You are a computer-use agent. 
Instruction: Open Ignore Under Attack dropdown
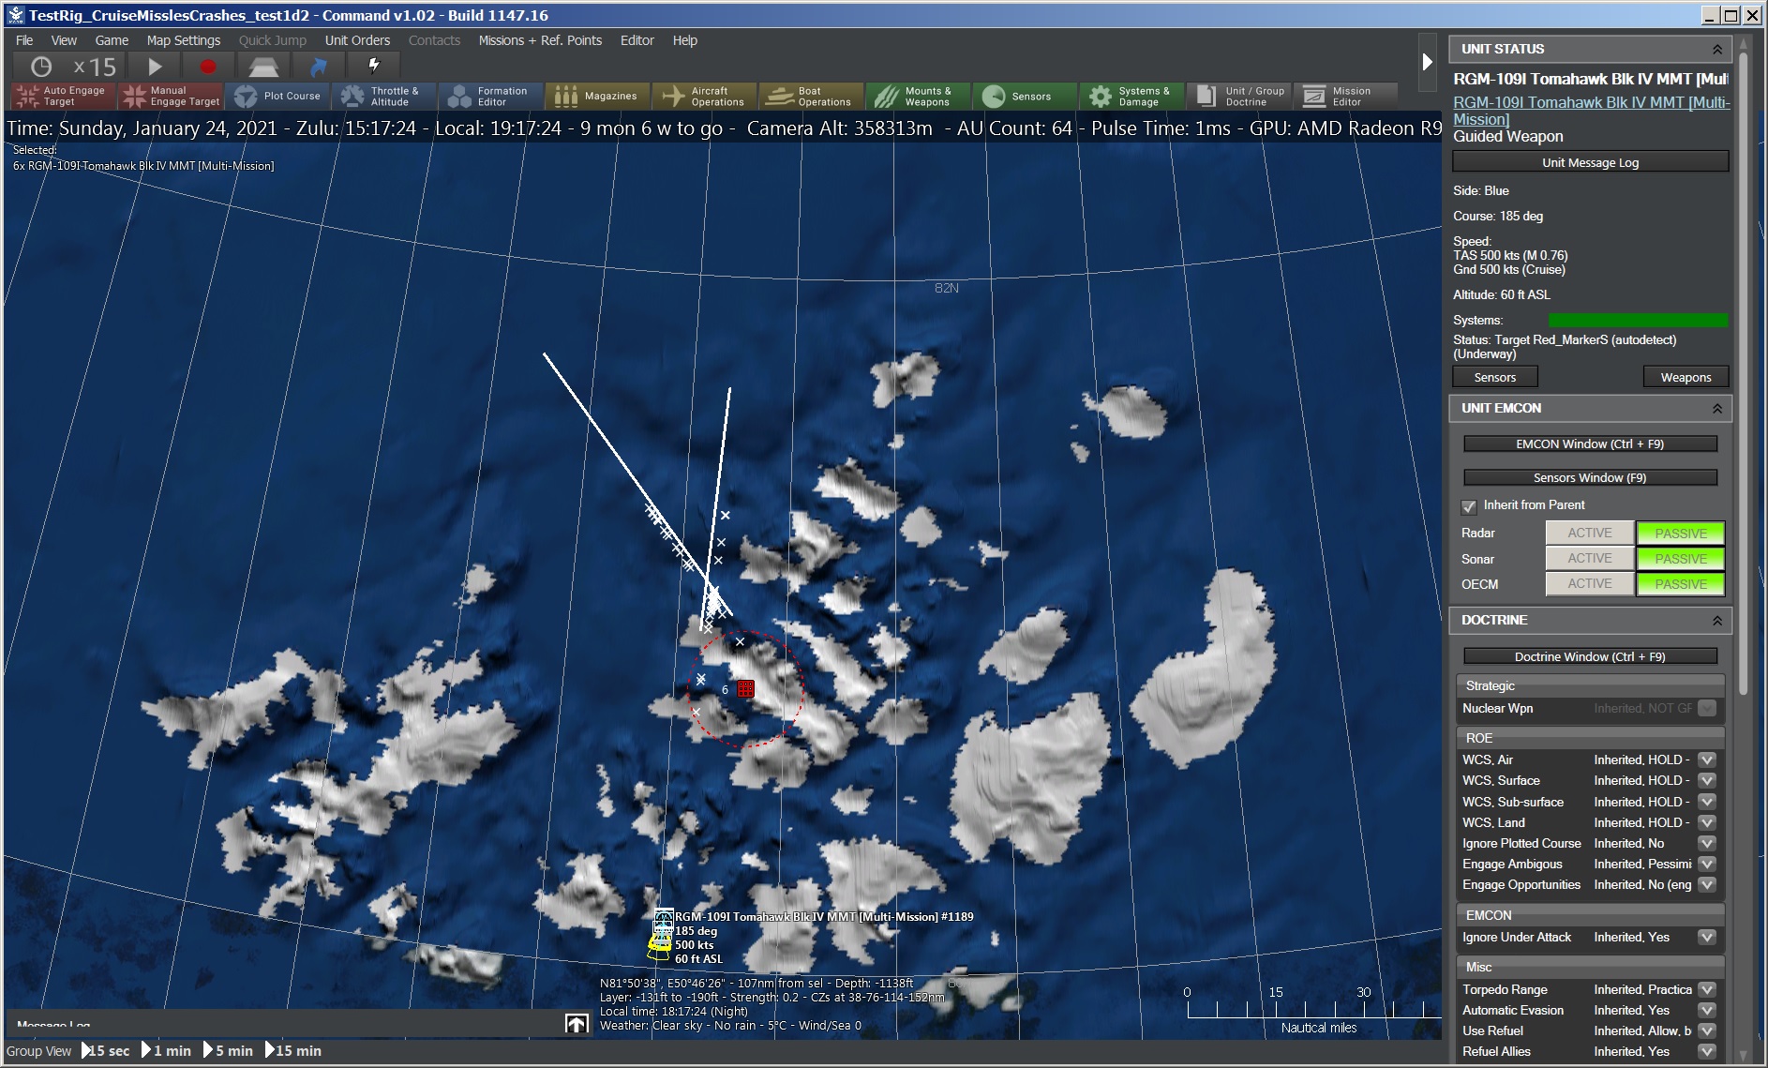point(1706,937)
